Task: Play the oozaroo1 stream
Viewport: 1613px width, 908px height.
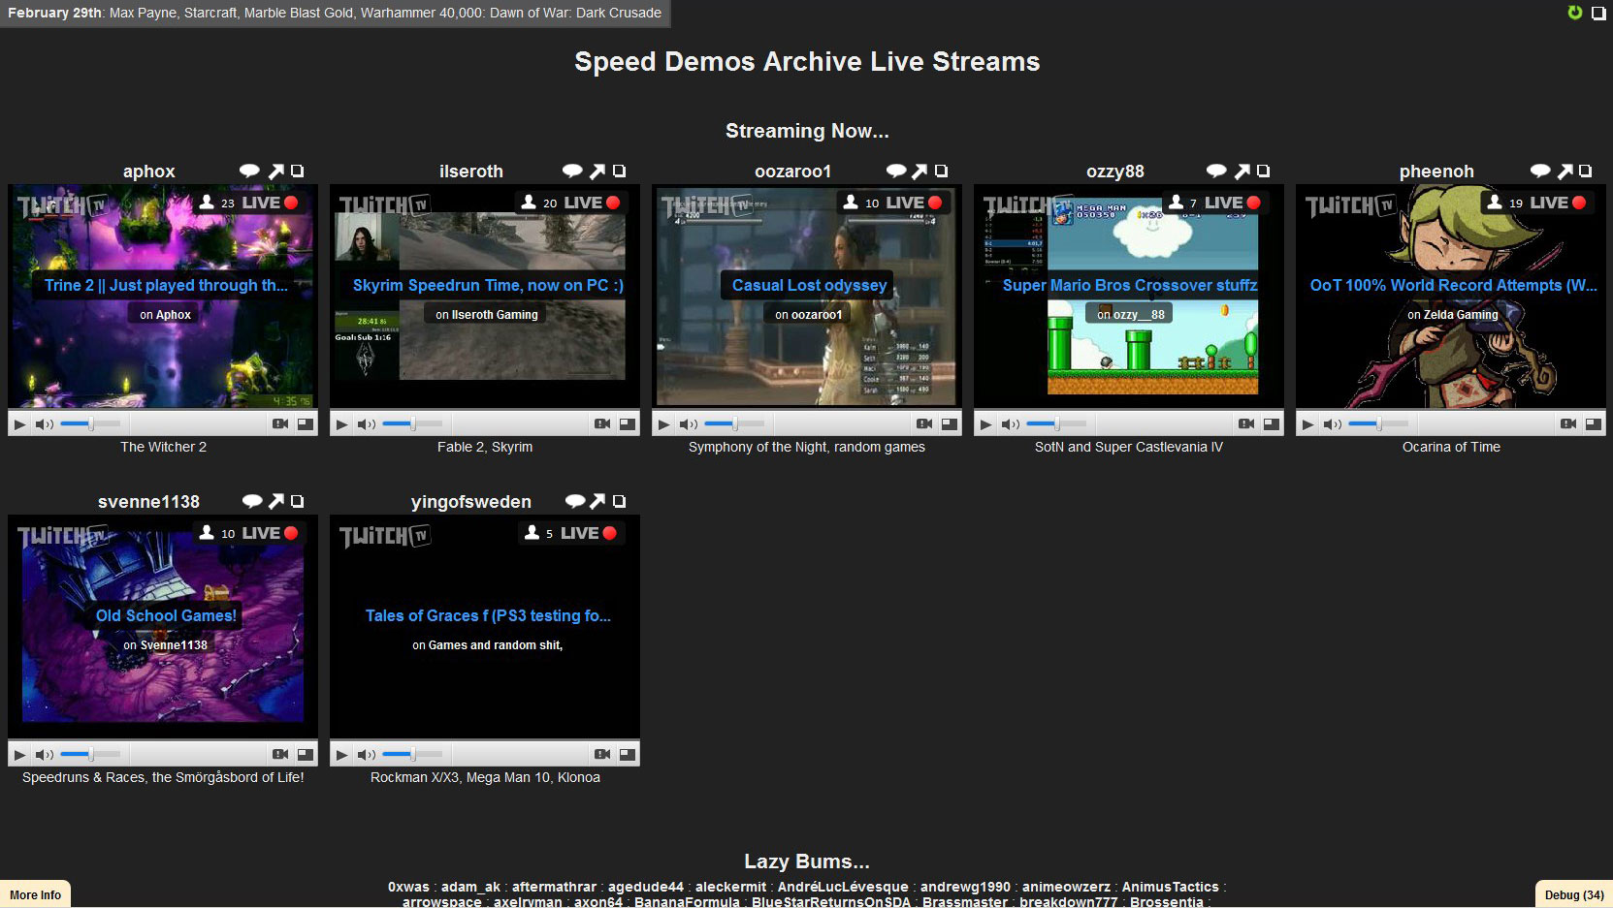Action: point(663,424)
